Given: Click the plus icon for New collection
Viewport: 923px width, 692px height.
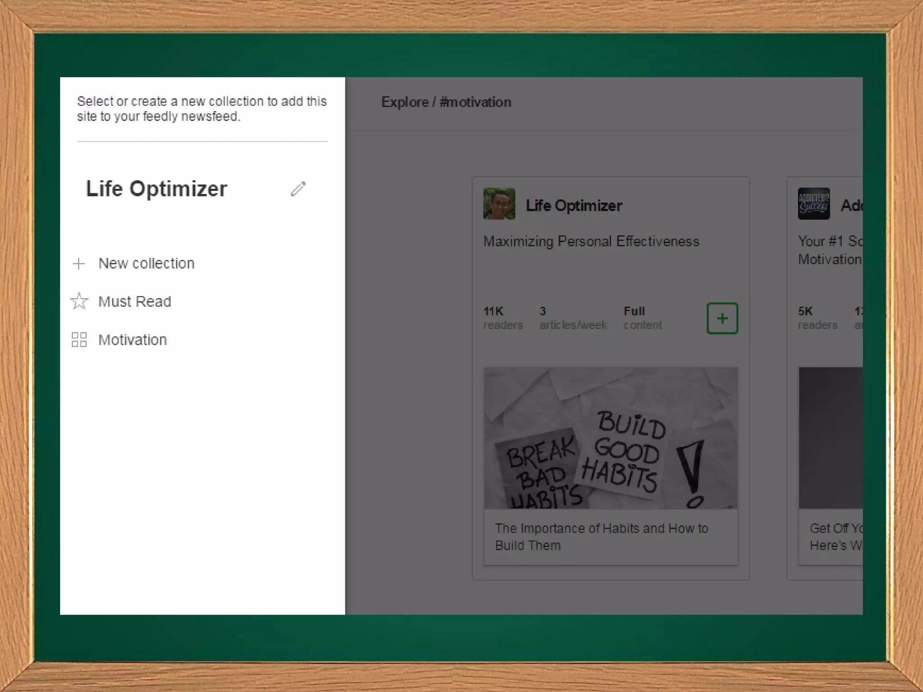Looking at the screenshot, I should click(x=79, y=264).
